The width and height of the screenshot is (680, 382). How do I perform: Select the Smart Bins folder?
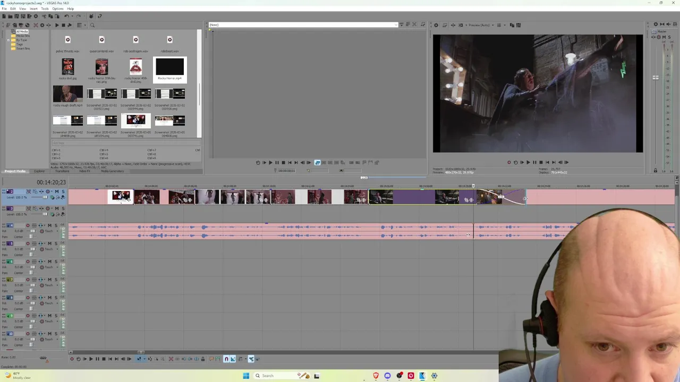tap(22, 48)
